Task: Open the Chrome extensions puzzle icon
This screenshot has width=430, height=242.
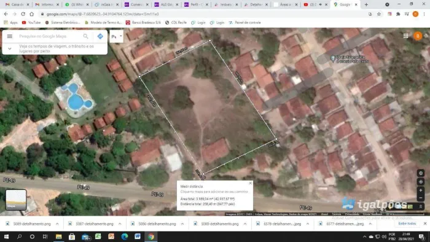Action: point(398,14)
